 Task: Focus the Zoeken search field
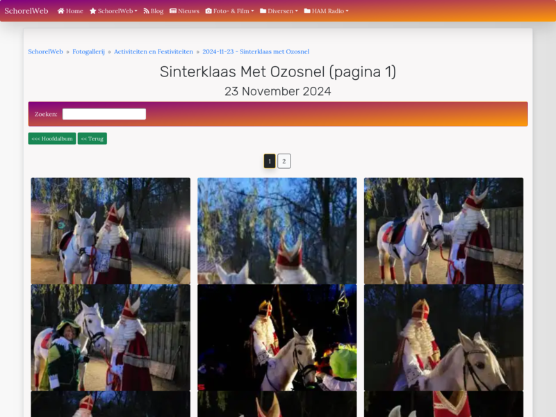point(104,114)
